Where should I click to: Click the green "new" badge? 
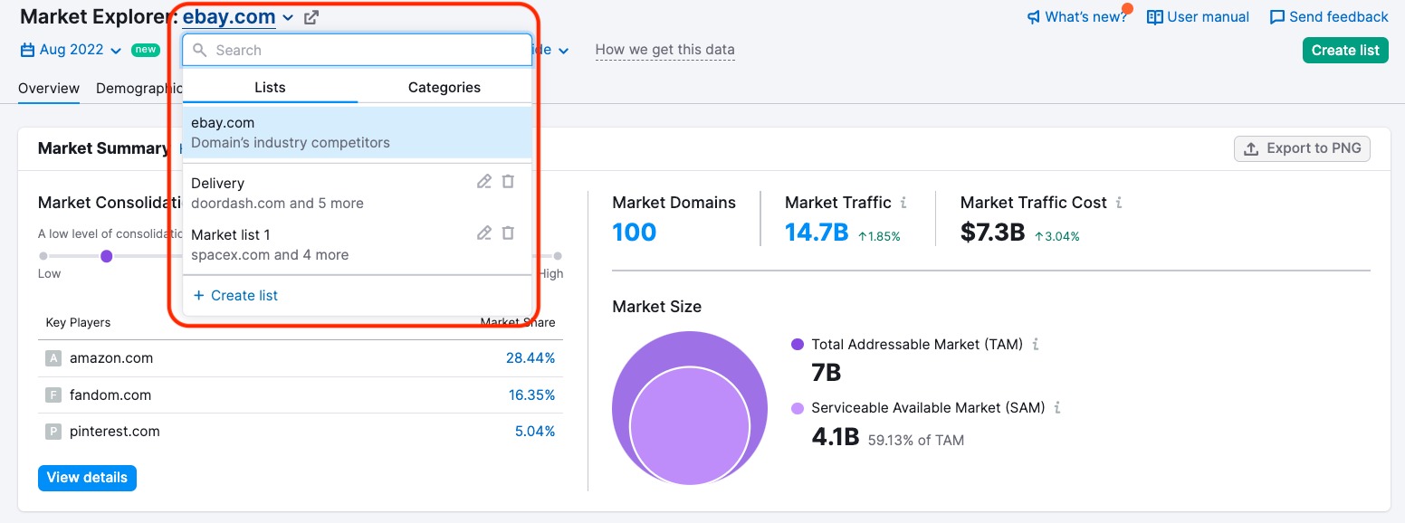pyautogui.click(x=146, y=50)
